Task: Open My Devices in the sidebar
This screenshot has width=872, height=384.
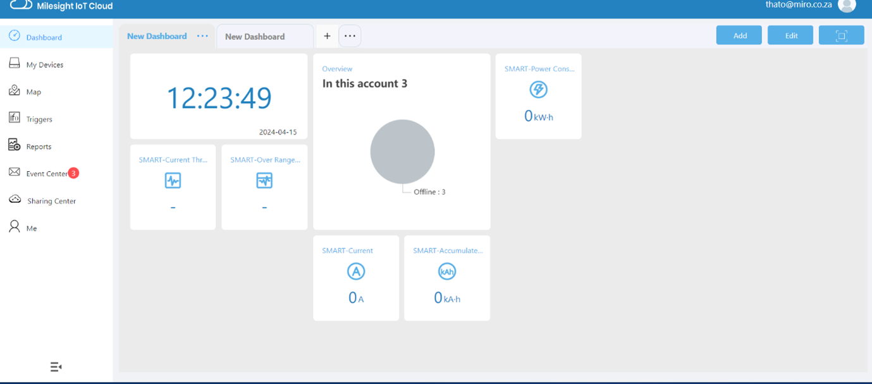Action: click(44, 64)
